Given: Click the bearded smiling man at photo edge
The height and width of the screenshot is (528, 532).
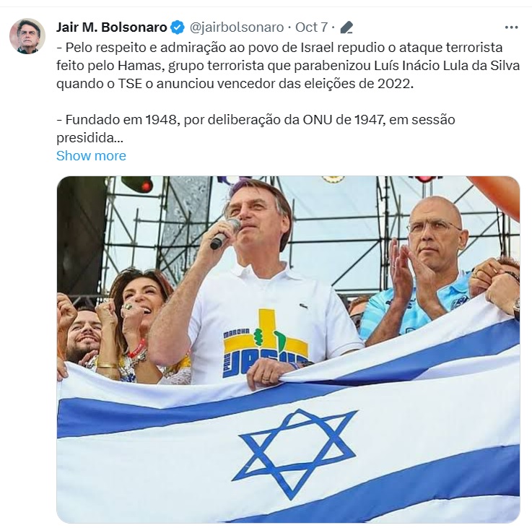Looking at the screenshot, I should coord(83,334).
